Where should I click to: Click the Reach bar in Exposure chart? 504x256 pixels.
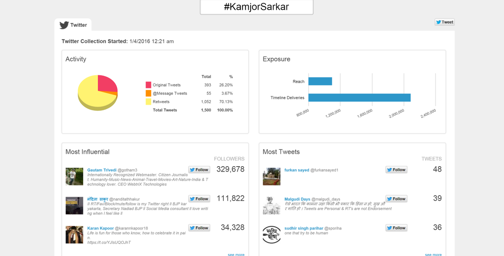[x=320, y=81]
